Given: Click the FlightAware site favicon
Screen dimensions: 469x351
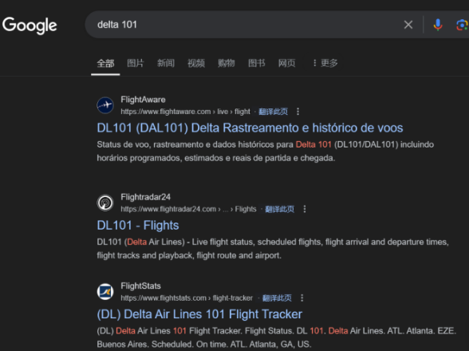Looking at the screenshot, I should pos(105,105).
